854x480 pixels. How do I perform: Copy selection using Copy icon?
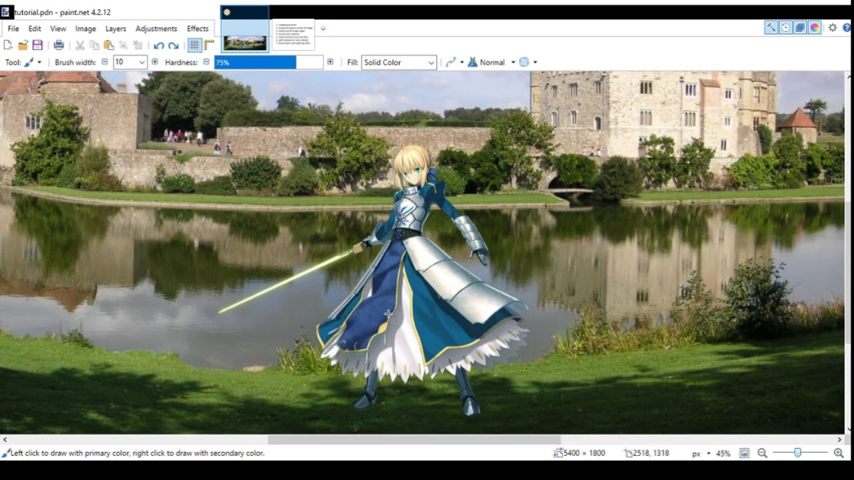95,45
